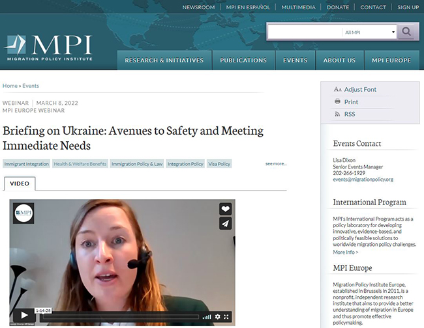424x328 pixels.
Task: Click More Info under International Program
Action: pyautogui.click(x=345, y=253)
